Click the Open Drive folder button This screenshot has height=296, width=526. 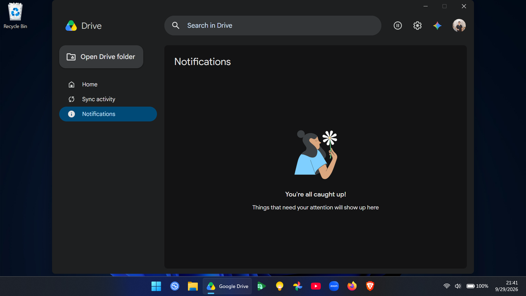coord(101,57)
